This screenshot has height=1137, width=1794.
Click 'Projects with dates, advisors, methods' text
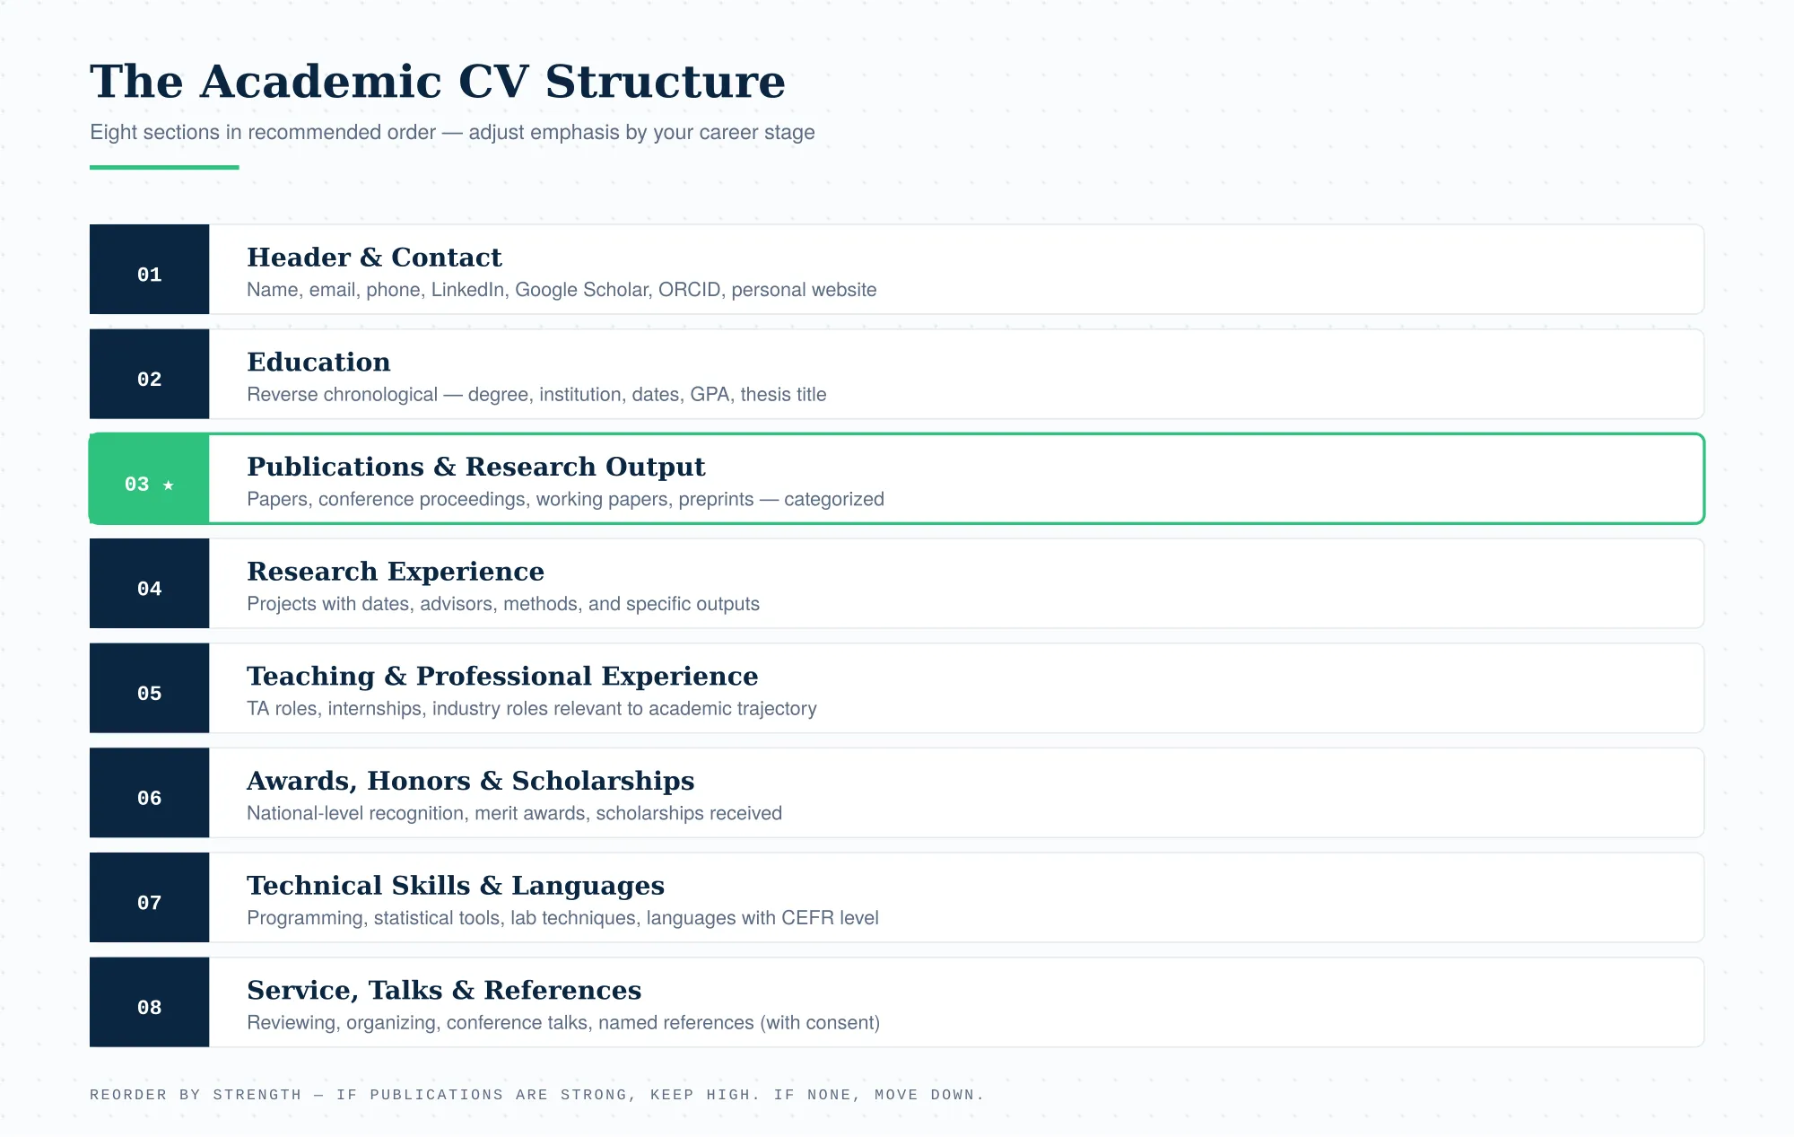(x=503, y=604)
